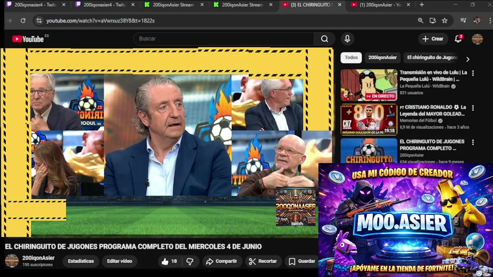This screenshot has height=277, width=493.
Task: Start voice search with the microphone
Action: pos(347,38)
